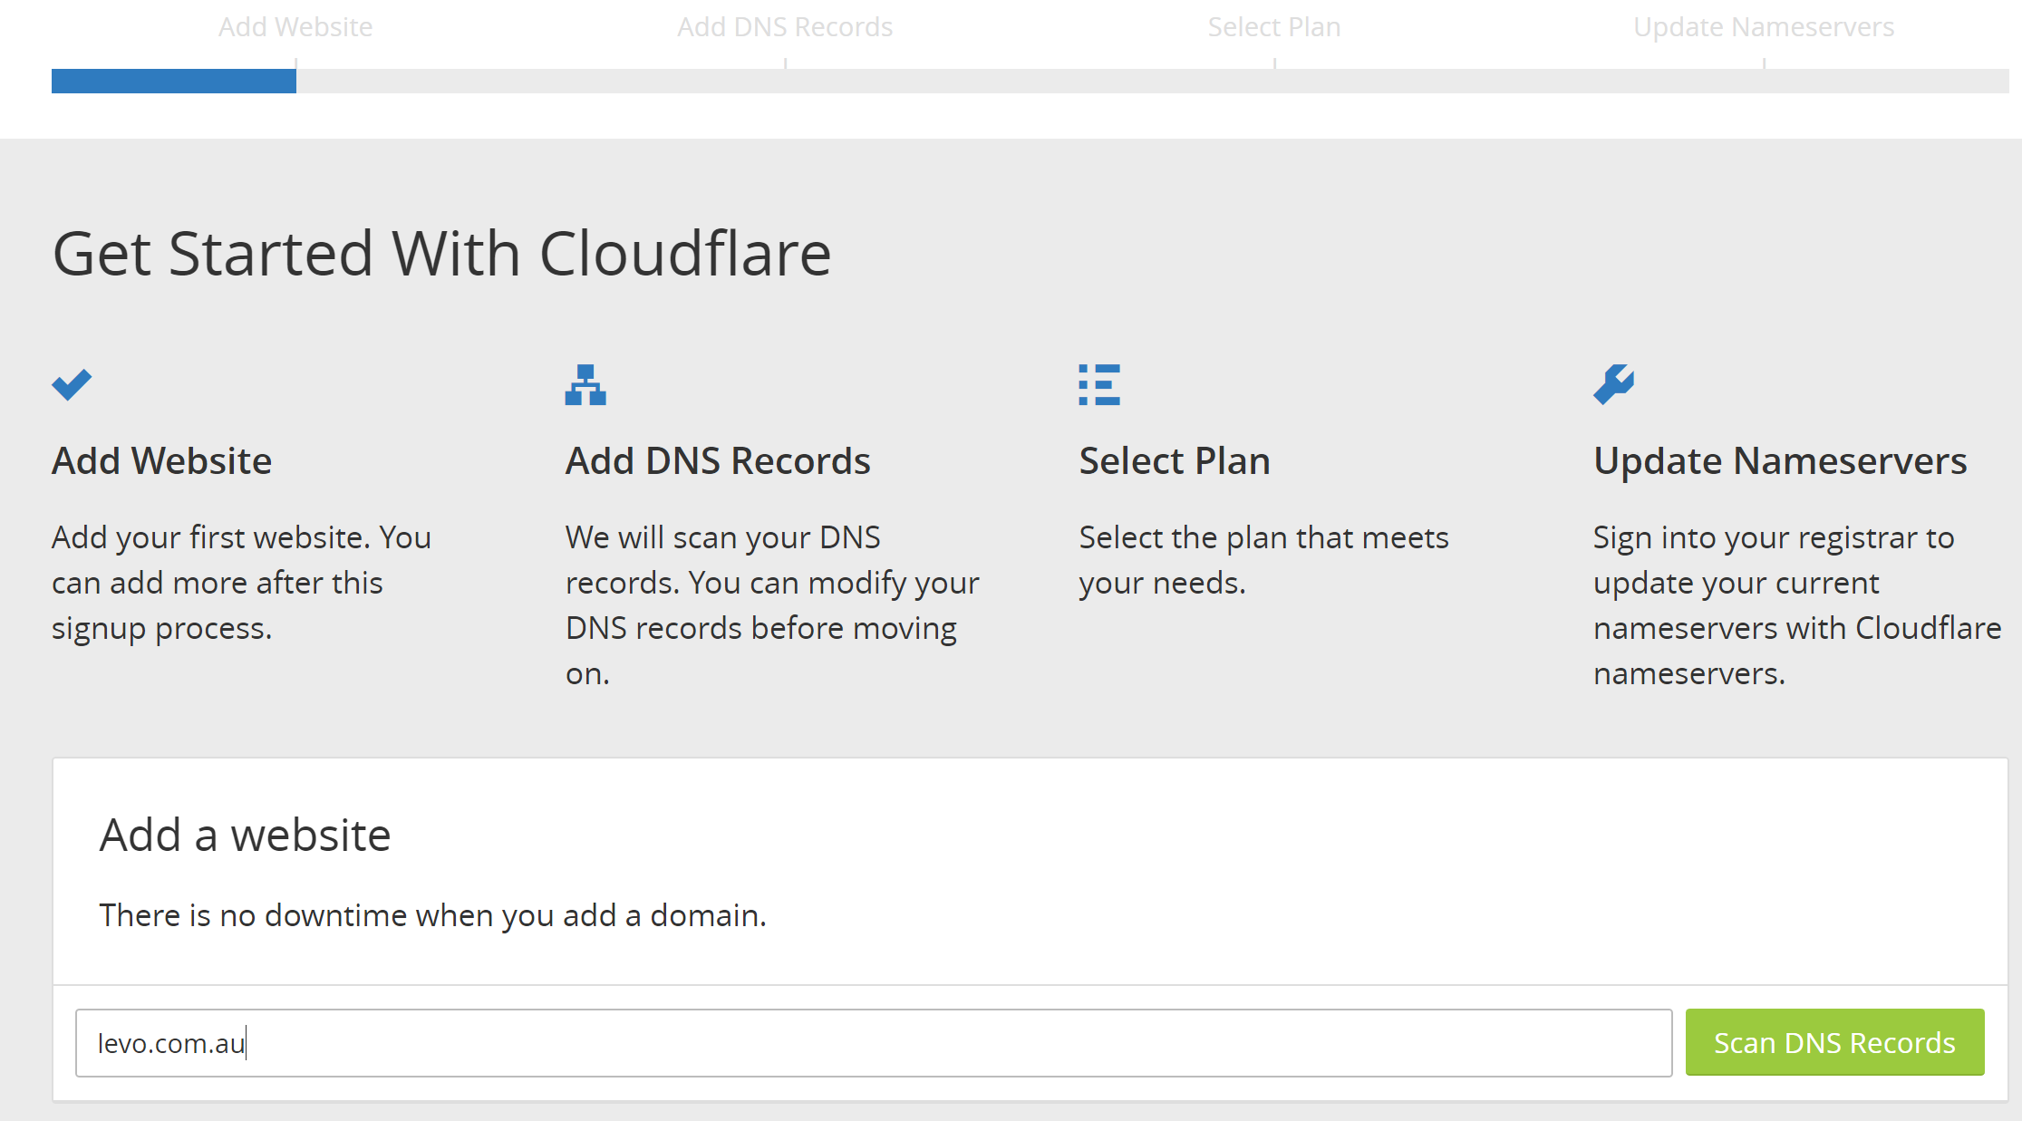Screen dimensions: 2022x1121
Task: Click the blue filled progress bar segment
Action: 174,81
